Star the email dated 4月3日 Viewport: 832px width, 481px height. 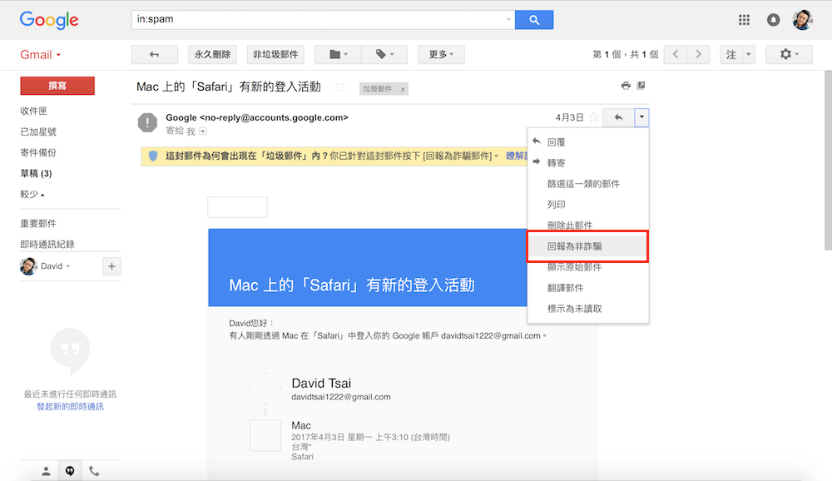tap(593, 118)
